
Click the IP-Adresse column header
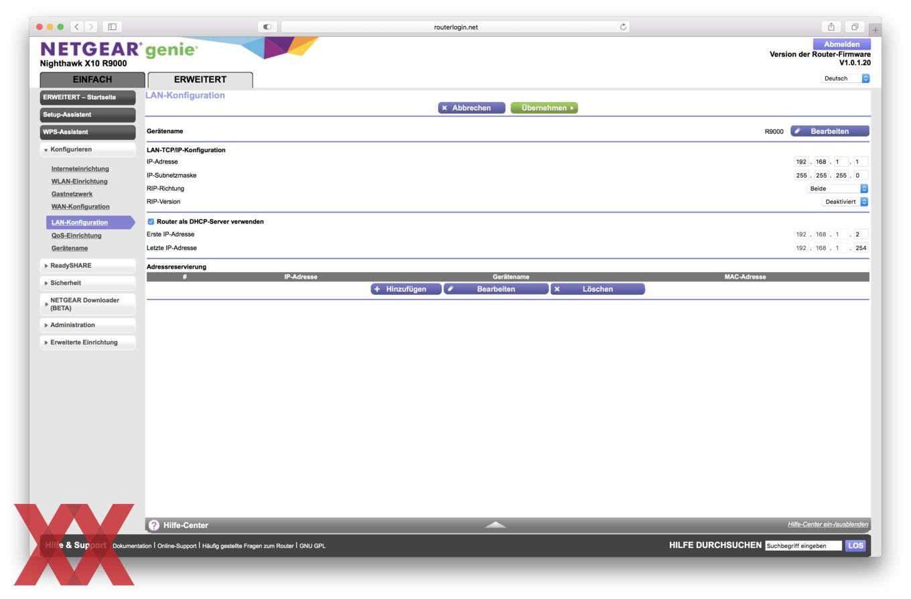[x=301, y=277]
